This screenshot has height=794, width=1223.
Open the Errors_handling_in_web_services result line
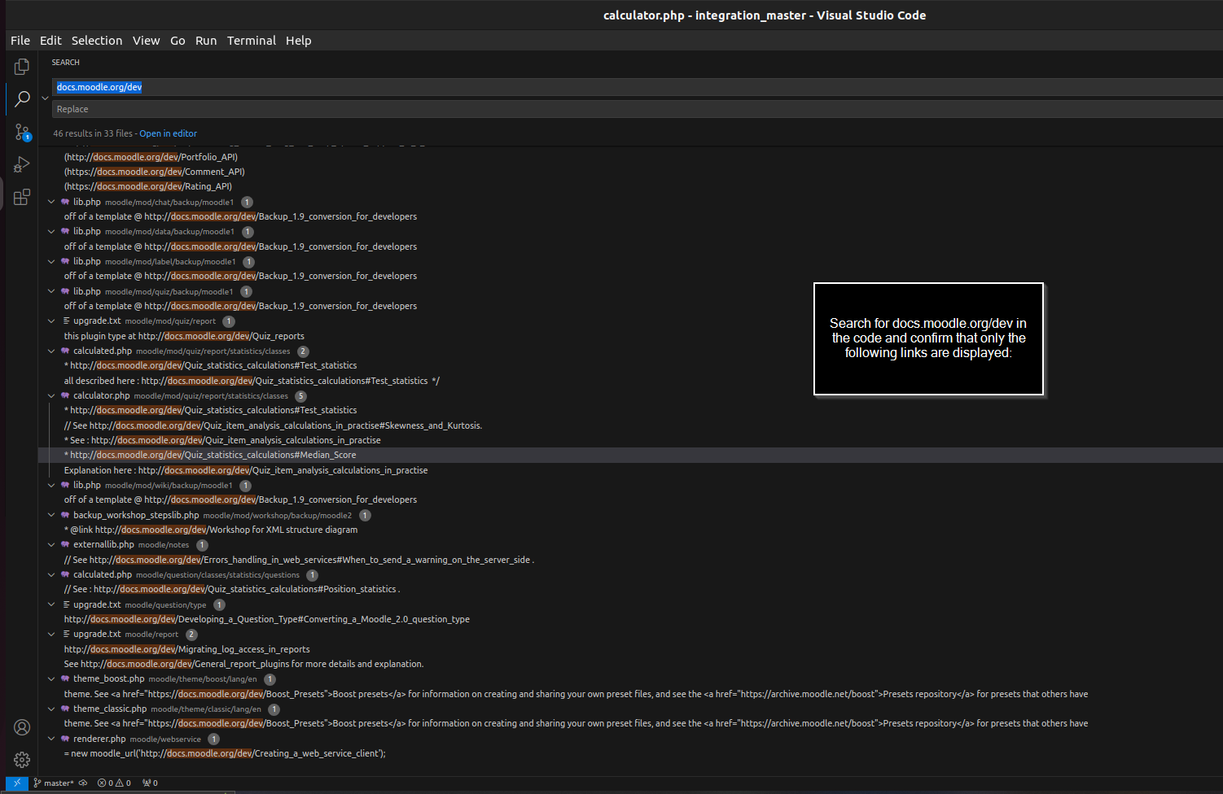pyautogui.click(x=299, y=560)
